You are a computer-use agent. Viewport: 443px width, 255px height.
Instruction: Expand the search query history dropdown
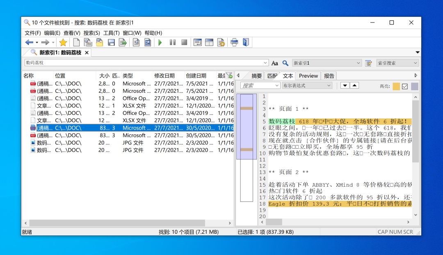(265, 63)
